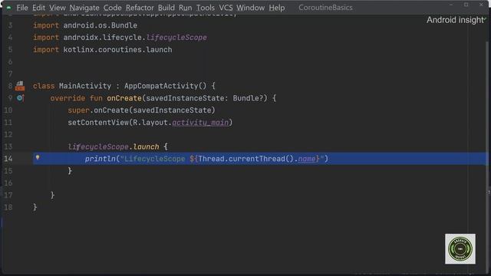The width and height of the screenshot is (491, 276).
Task: Click 'kotlinx.coroutines.launch' import text
Action: [117, 50]
